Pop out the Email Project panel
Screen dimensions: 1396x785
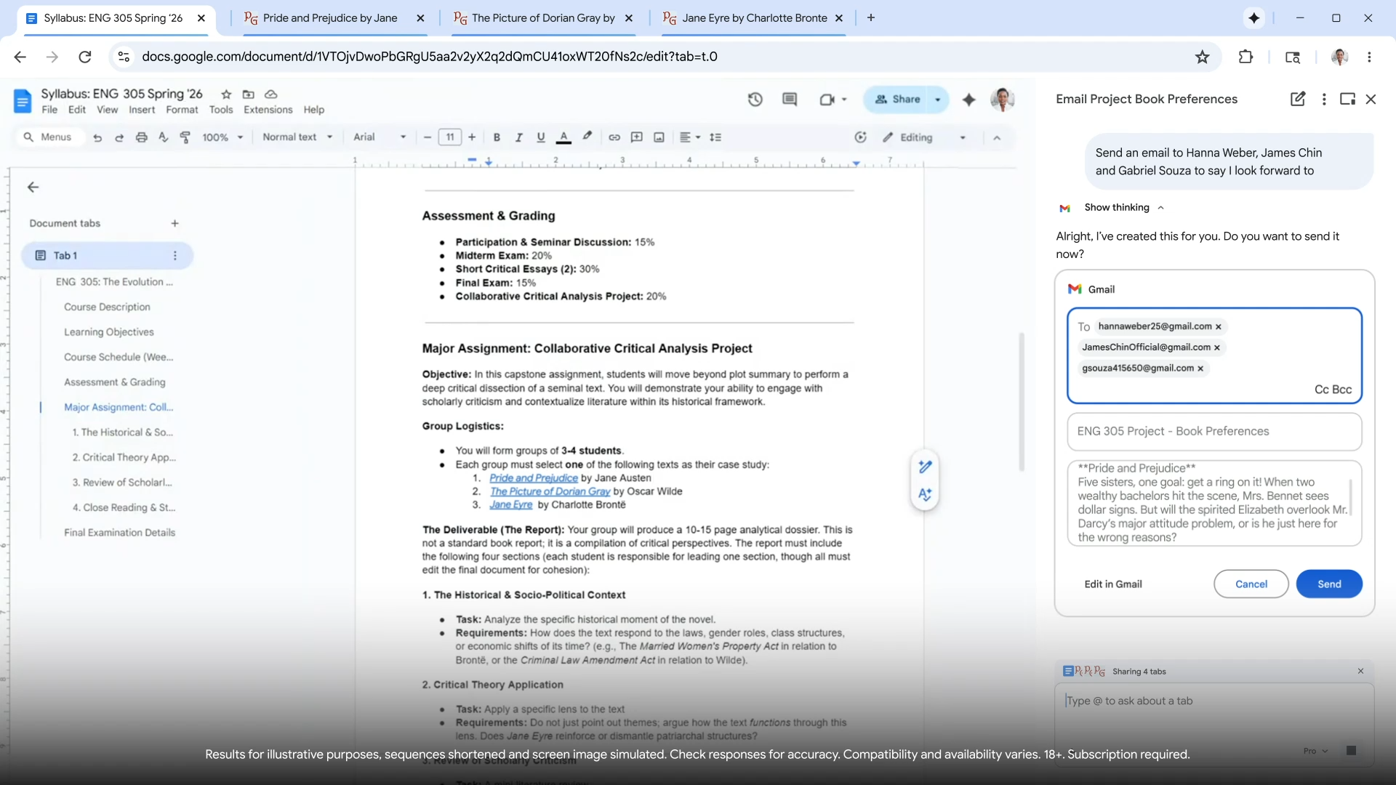[x=1347, y=99]
